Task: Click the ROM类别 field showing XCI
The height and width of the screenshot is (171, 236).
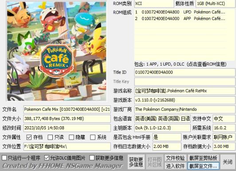Action: tap(154, 4)
